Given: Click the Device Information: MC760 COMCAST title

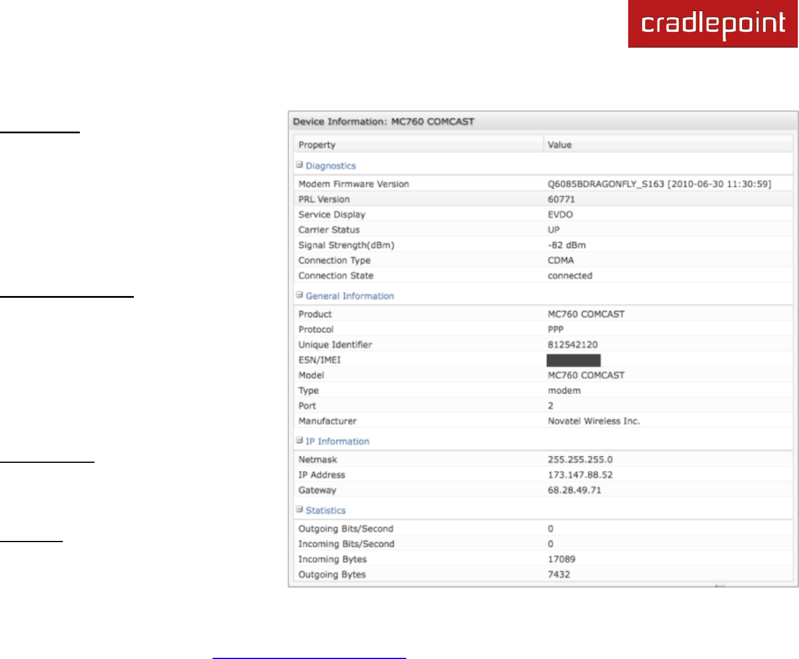Looking at the screenshot, I should pyautogui.click(x=383, y=122).
